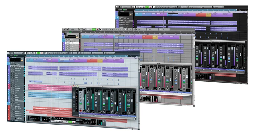Open the 1/16 quantize dropdown, front window

tap(110, 53)
